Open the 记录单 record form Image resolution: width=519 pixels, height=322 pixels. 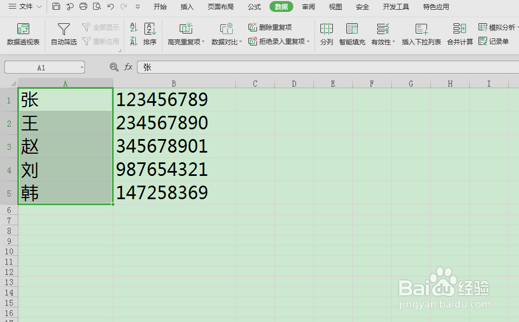(494, 41)
